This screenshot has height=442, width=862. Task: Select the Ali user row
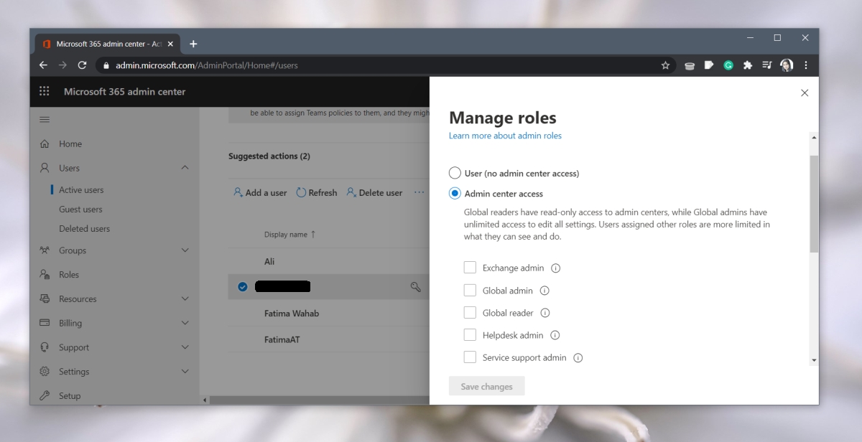[x=329, y=261]
